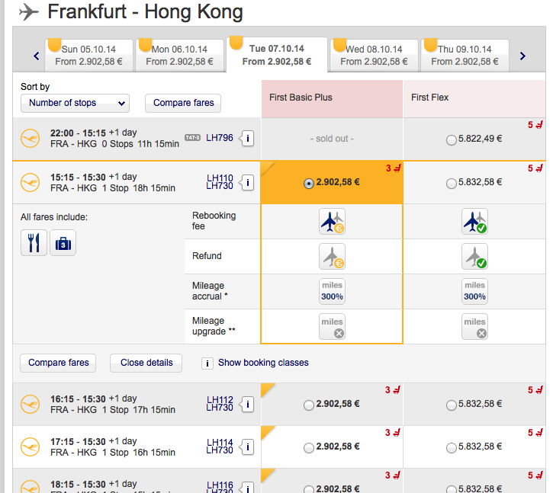The image size is (553, 493).
Task: Show booking classes link
Action: [x=263, y=363]
